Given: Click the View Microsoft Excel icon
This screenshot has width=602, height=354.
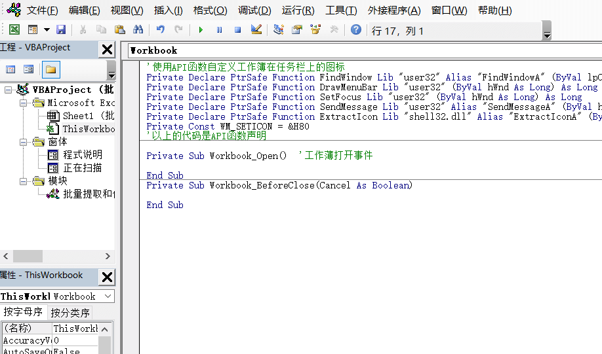Looking at the screenshot, I should tap(14, 29).
